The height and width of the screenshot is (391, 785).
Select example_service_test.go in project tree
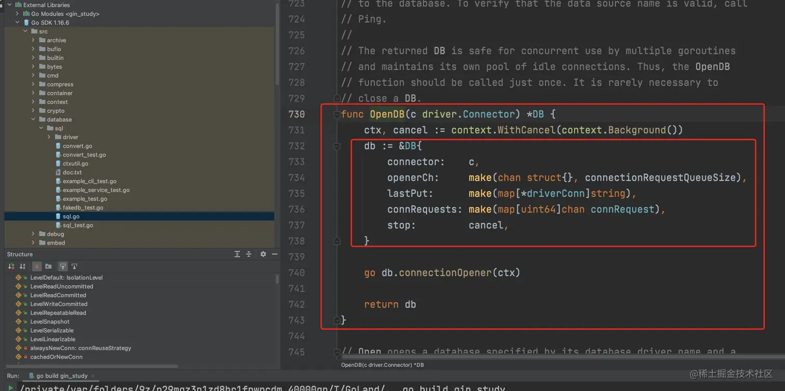pos(96,190)
